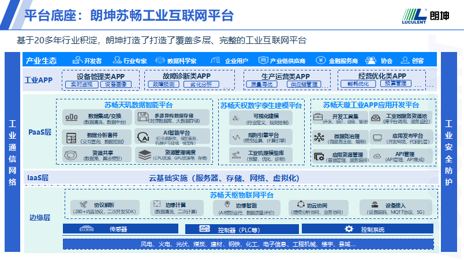The image size is (464, 260).
Task: Click the industries list bar starting 风电
Action: coord(248,244)
